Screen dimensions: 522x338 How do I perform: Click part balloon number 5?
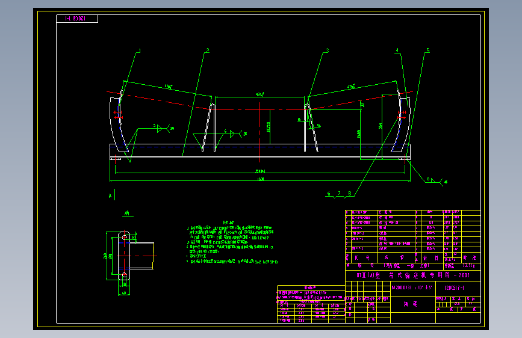[x=428, y=51]
